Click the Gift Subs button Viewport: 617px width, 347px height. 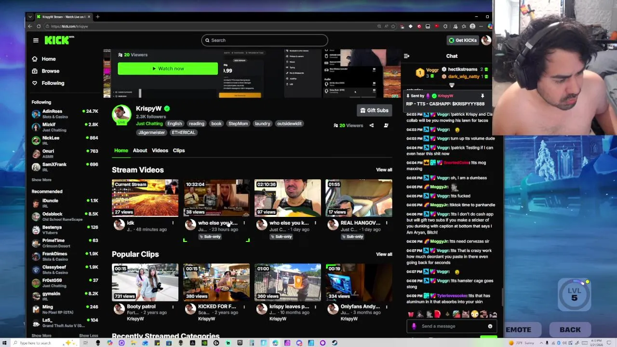[375, 110]
